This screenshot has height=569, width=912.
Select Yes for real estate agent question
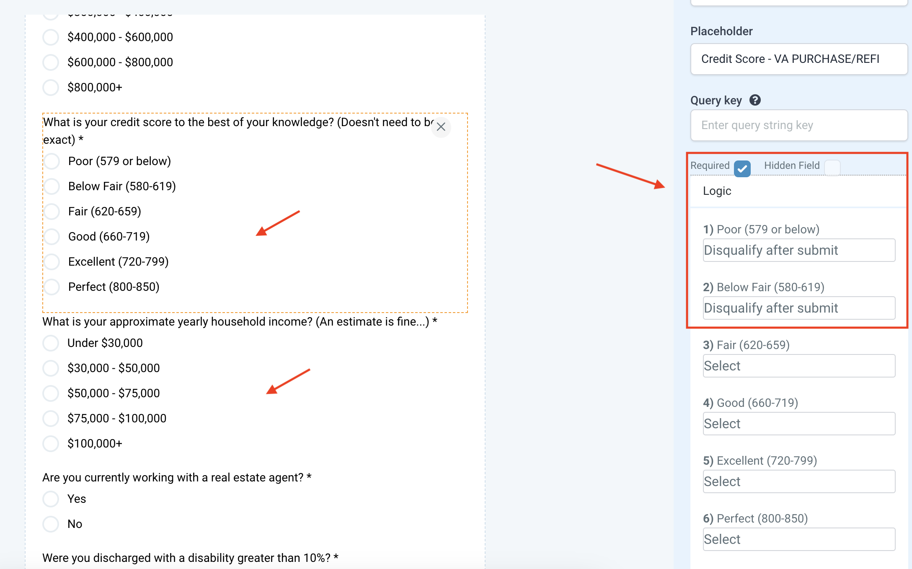point(51,499)
